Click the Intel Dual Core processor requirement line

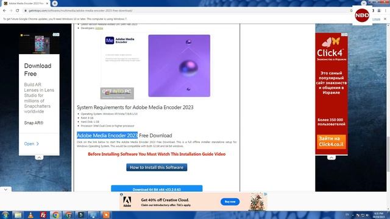(x=107, y=126)
